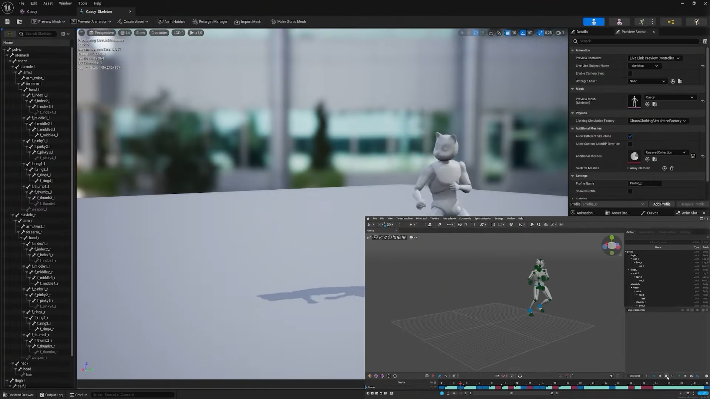Switch to Skeletal Mesh editor mode icon

pyautogui.click(x=619, y=22)
